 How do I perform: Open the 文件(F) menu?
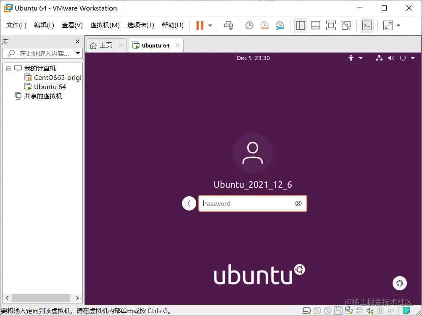click(x=16, y=25)
